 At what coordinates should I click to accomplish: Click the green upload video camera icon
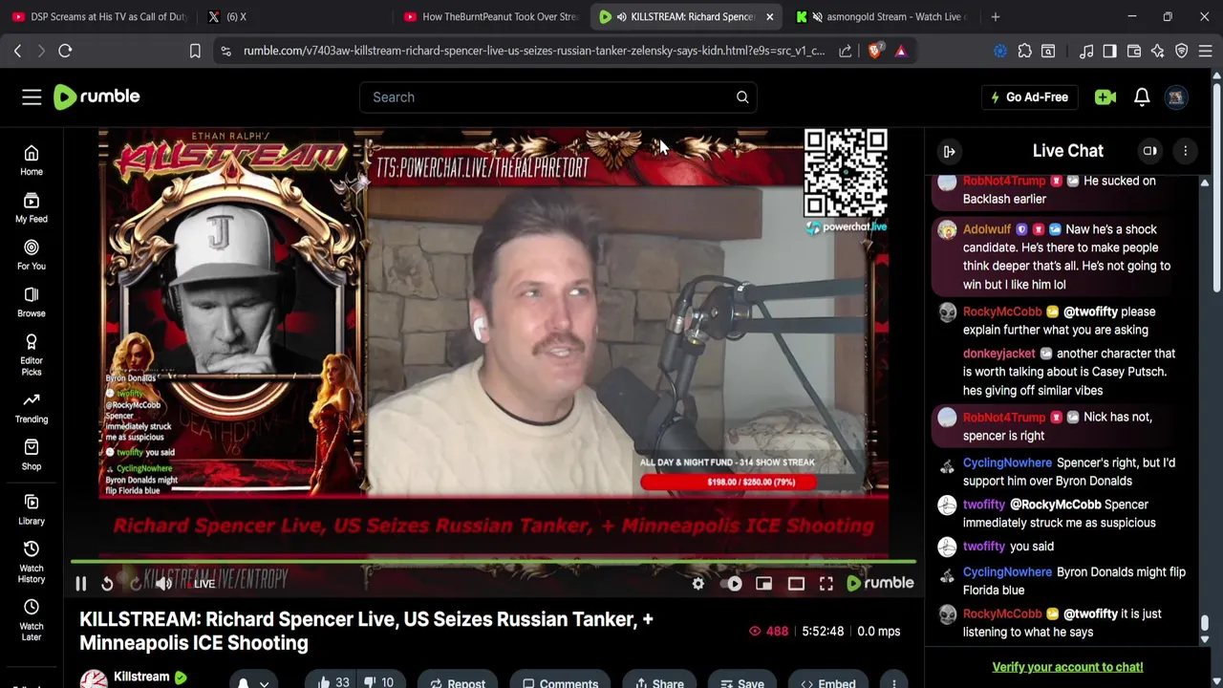point(1105,97)
